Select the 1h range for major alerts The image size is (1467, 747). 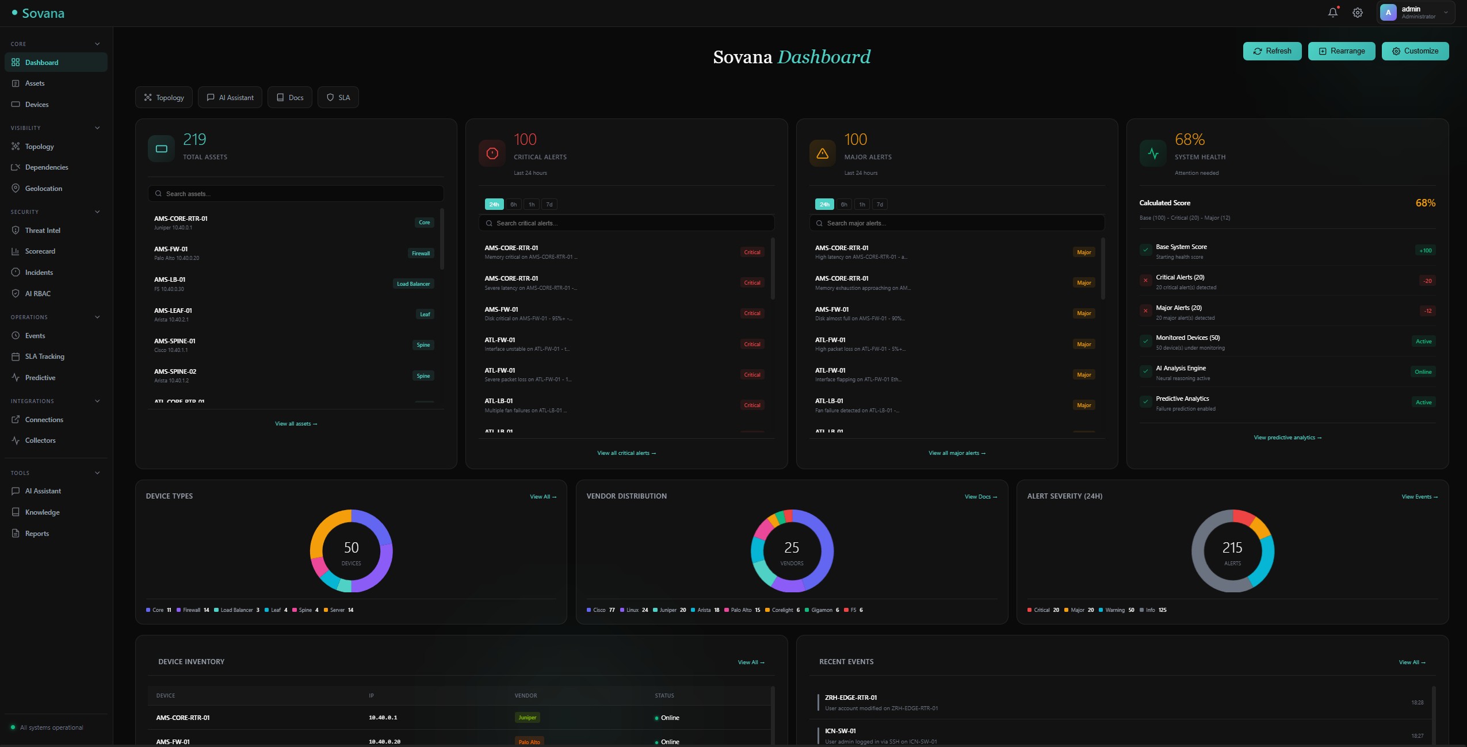point(861,204)
